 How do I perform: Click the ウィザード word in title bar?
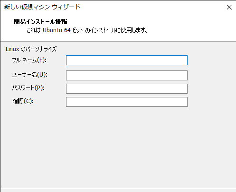pyautogui.click(x=66, y=7)
